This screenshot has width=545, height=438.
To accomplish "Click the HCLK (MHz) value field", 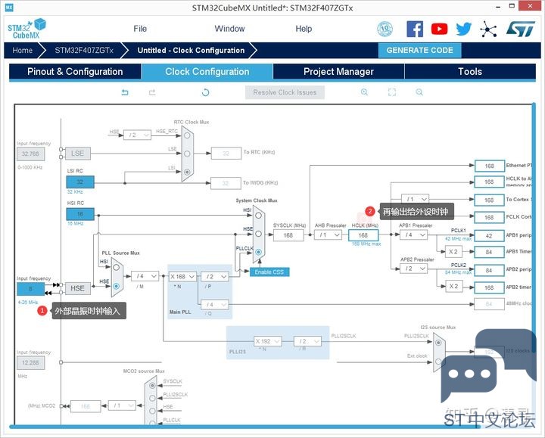I will click(x=363, y=235).
